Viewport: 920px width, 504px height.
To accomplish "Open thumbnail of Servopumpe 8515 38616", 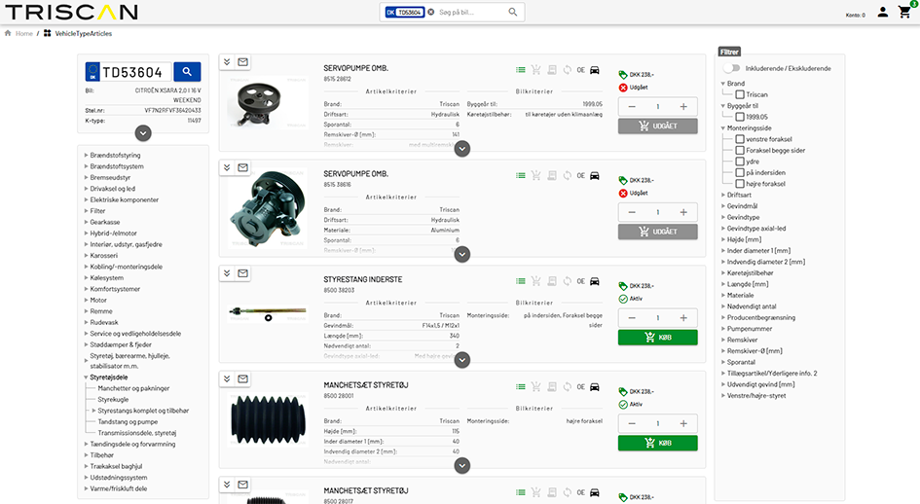I will pos(268,209).
